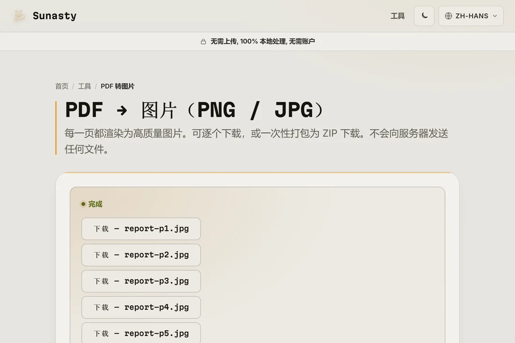Click the globe icon in the language selector
The image size is (515, 343).
click(449, 16)
